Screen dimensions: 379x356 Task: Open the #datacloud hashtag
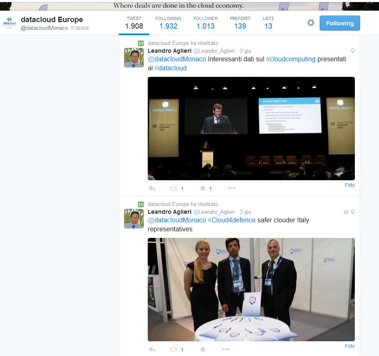tap(170, 68)
